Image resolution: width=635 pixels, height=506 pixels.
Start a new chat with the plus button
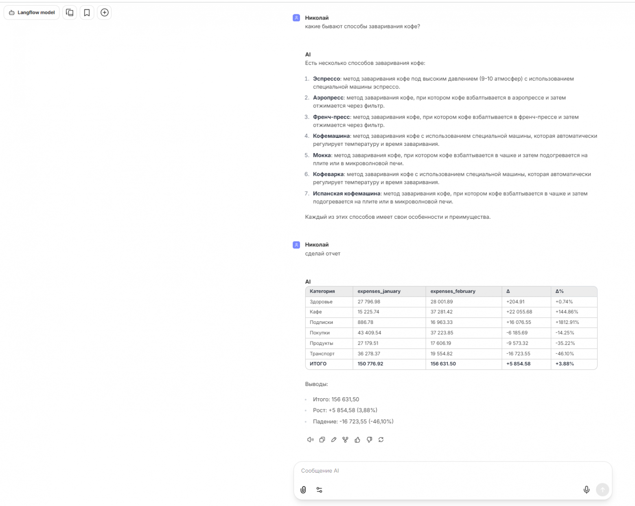104,12
